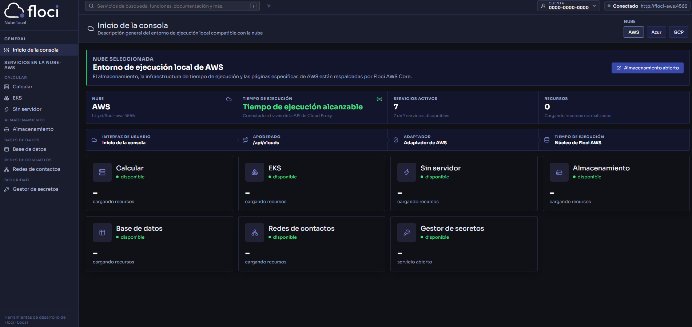Click the sidebar EKS cluster icon
Viewport: 692px width, 327px height.
(x=7, y=98)
